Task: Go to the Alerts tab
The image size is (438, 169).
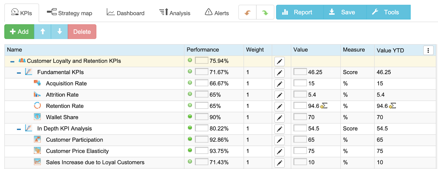Action: tap(217, 13)
